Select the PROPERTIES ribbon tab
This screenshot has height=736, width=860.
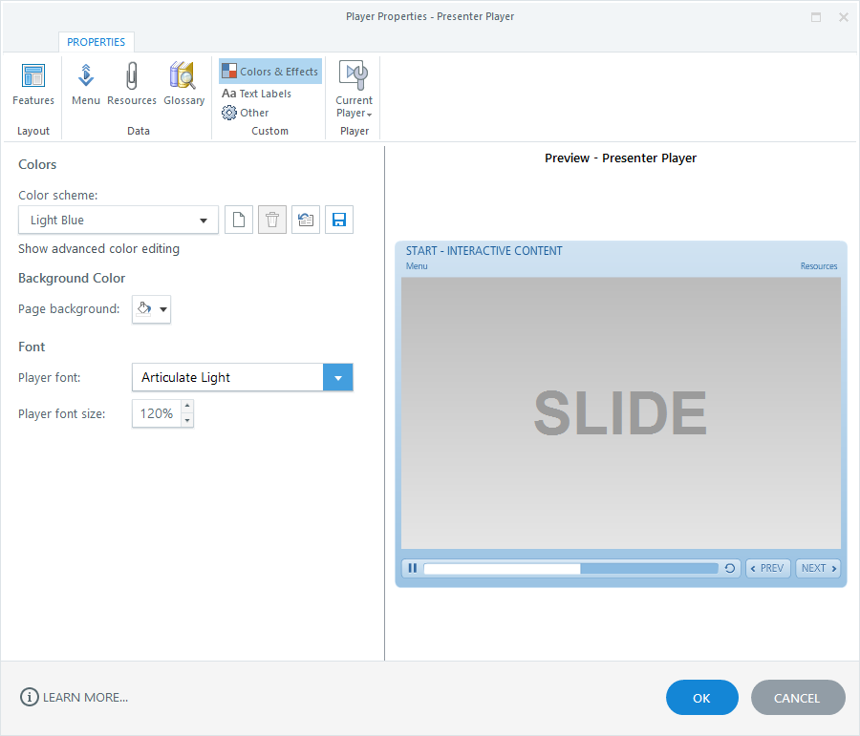pyautogui.click(x=97, y=42)
